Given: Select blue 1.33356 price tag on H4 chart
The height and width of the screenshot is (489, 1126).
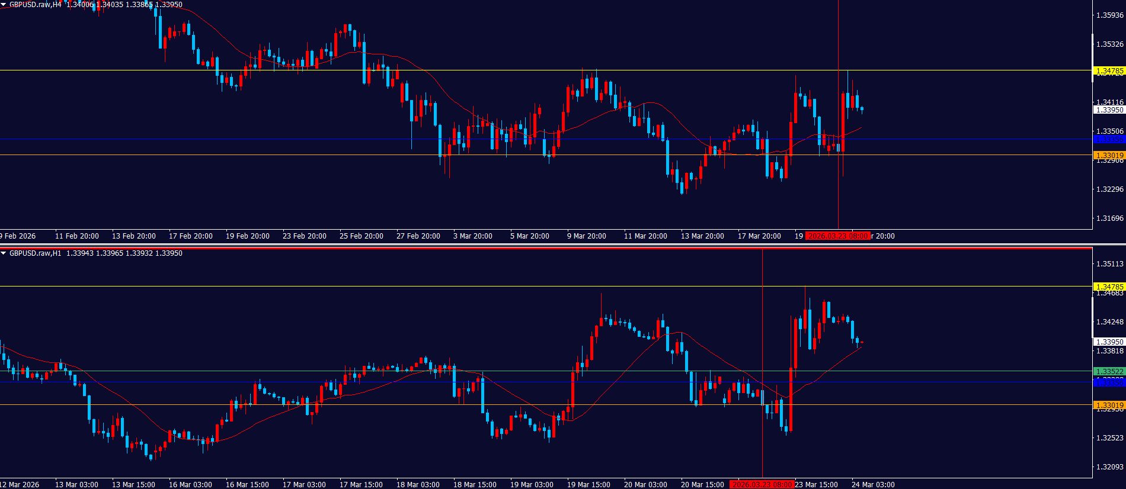Looking at the screenshot, I should (1109, 140).
